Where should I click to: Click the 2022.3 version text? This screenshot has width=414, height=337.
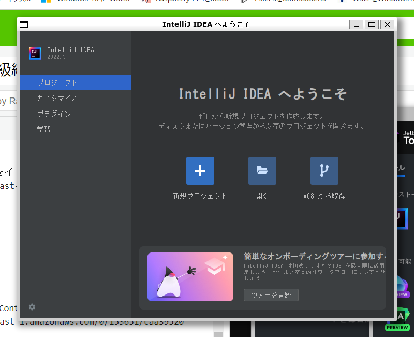[56, 57]
